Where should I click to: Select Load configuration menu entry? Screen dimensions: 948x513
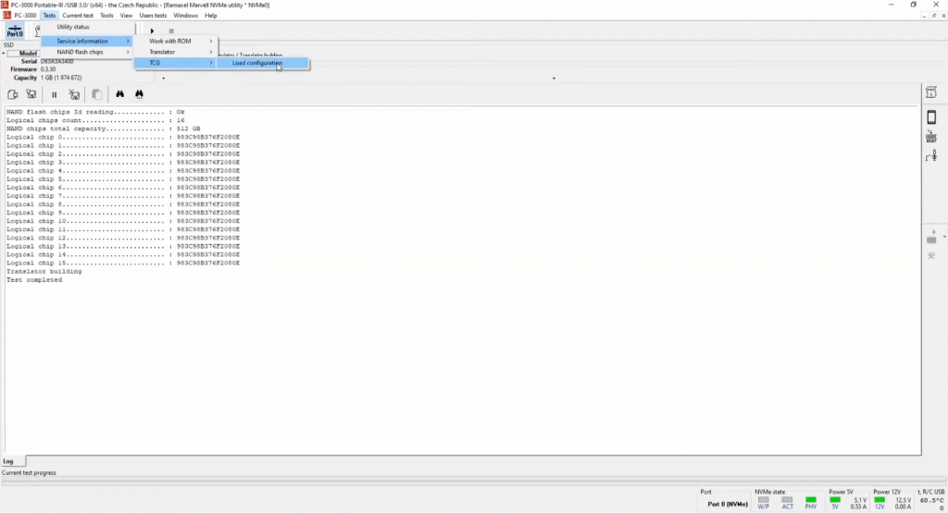(x=257, y=63)
